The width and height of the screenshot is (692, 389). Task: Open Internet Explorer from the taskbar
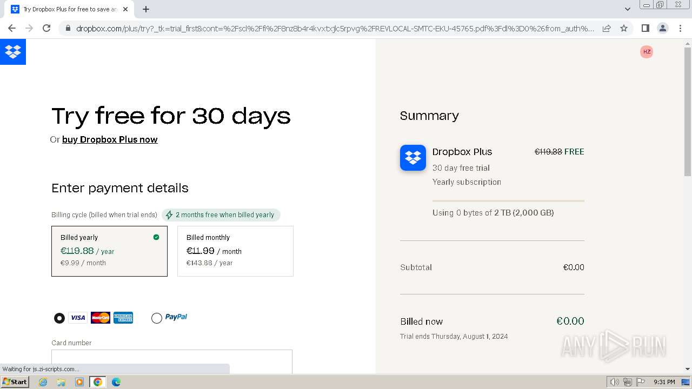(x=43, y=382)
